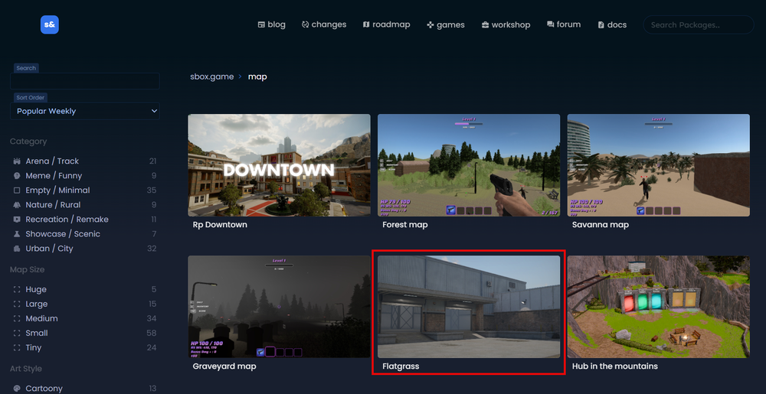
Task: Click the Small map size icon
Action: [17, 334]
